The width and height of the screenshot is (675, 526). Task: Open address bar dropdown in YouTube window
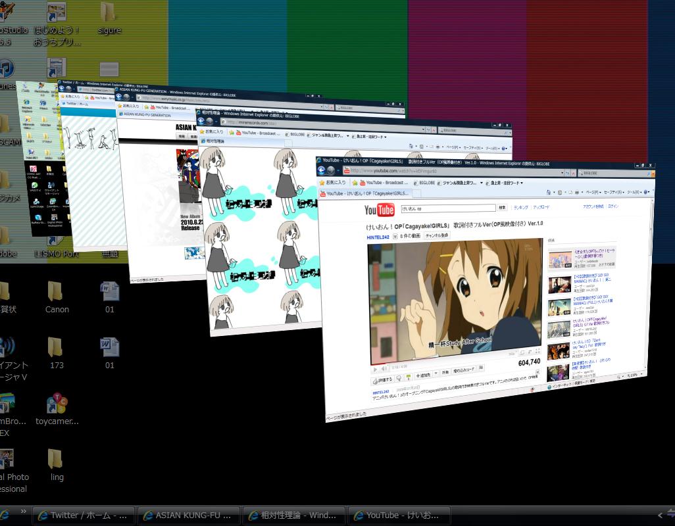point(562,173)
